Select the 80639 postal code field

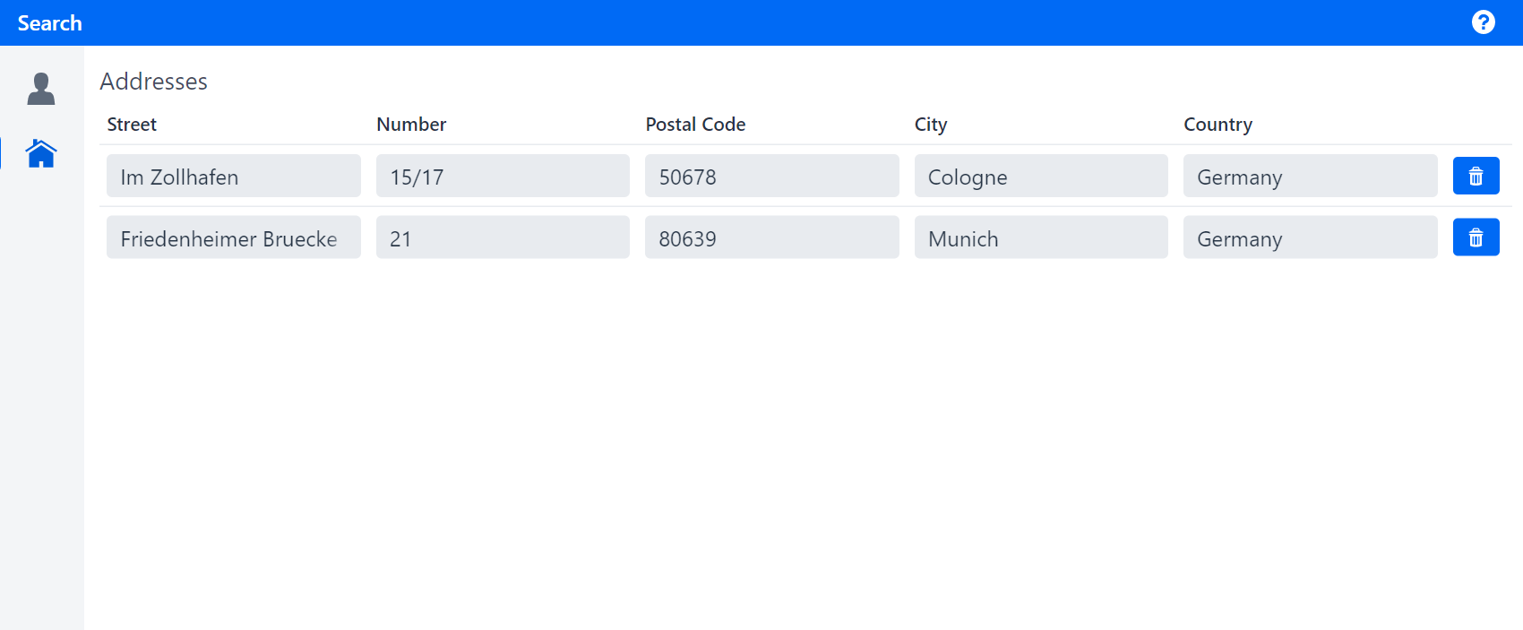[771, 237]
